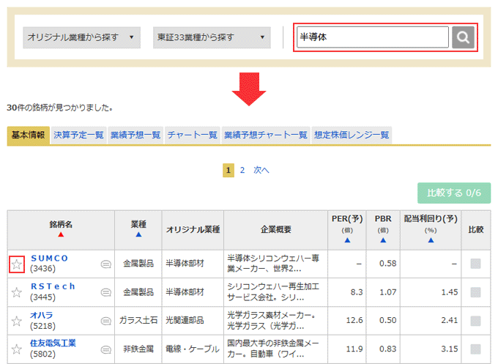This screenshot has width=498, height=364.
Task: Click the 企業概要 column header
Action: tap(275, 230)
